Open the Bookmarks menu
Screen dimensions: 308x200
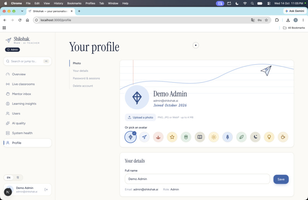(74, 3)
